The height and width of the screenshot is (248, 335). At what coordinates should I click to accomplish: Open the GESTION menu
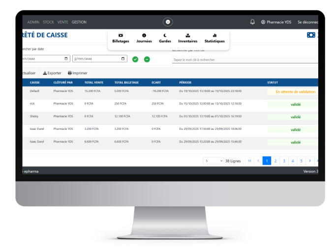[x=79, y=22]
